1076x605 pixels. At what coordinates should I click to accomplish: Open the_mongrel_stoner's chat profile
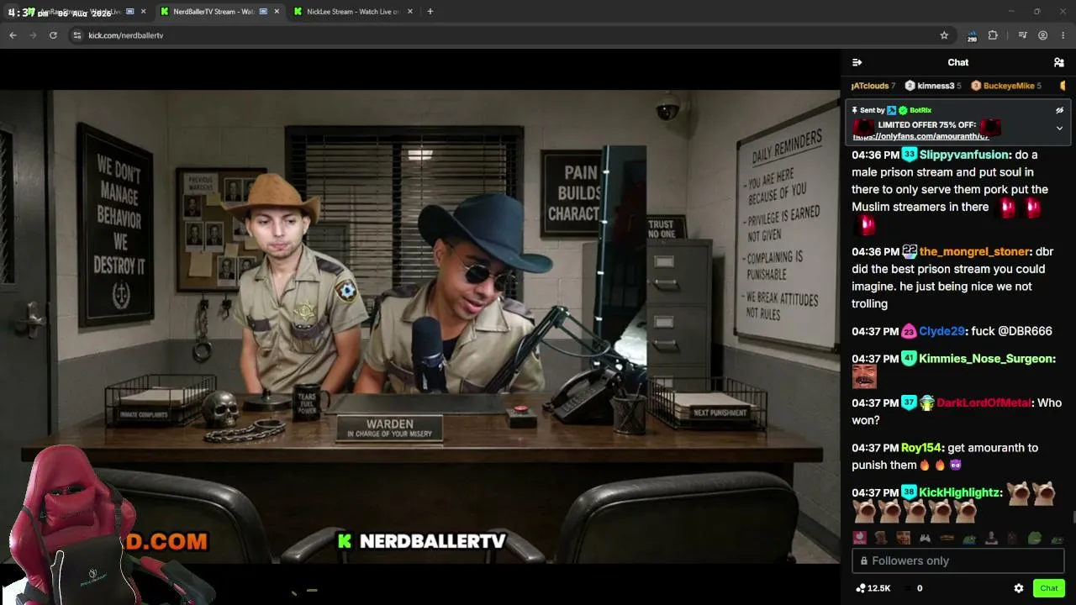click(974, 251)
